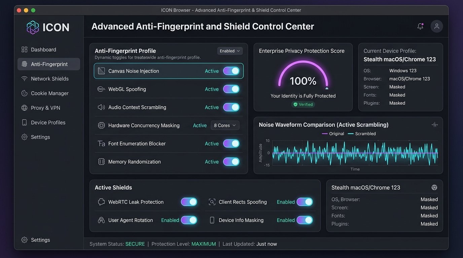Image resolution: width=463 pixels, height=258 pixels.
Task: Disable the WebGL Spoofing toggle
Action: 231,89
